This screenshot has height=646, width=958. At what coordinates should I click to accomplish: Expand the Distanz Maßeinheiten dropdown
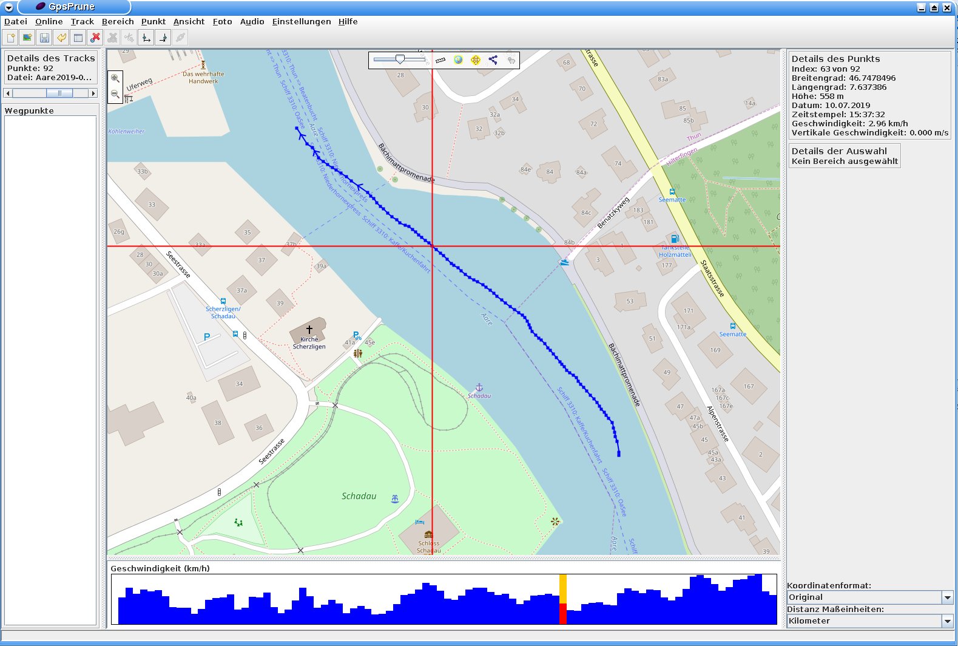(947, 621)
